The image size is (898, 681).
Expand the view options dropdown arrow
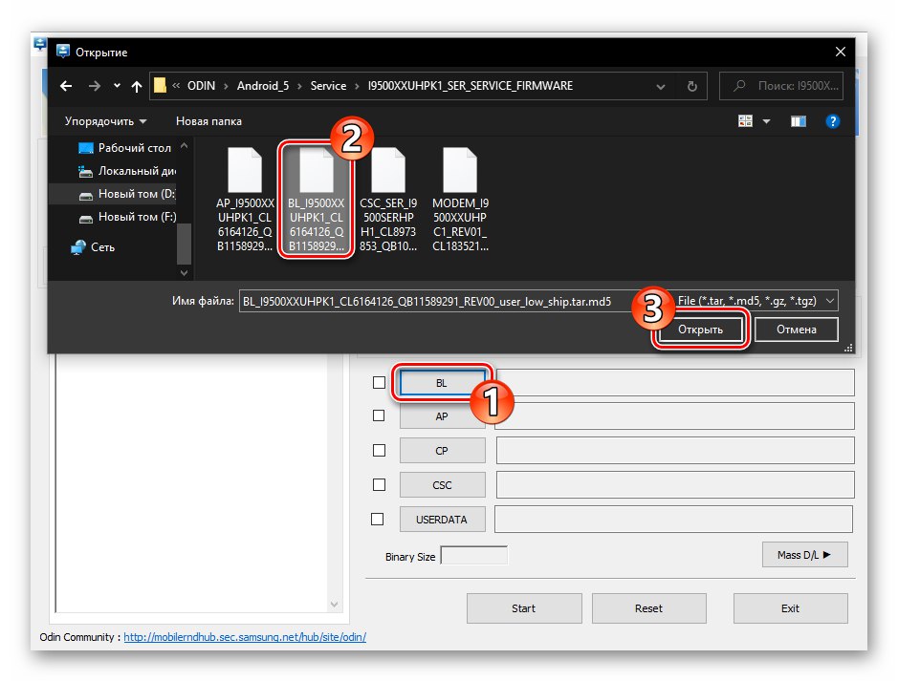(x=766, y=121)
